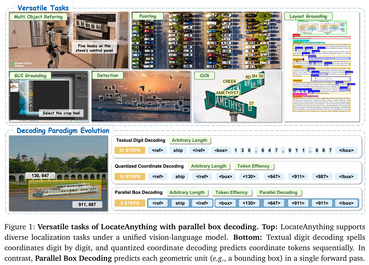369x265 pixels.
Task: Click the Parallel Decoding tag
Action: point(278,193)
